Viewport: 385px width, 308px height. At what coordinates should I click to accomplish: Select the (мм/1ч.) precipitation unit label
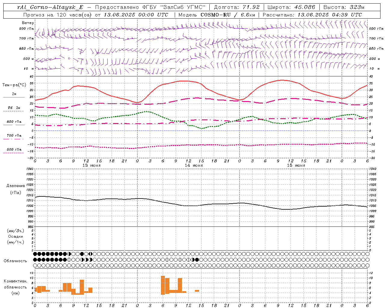click(16, 242)
